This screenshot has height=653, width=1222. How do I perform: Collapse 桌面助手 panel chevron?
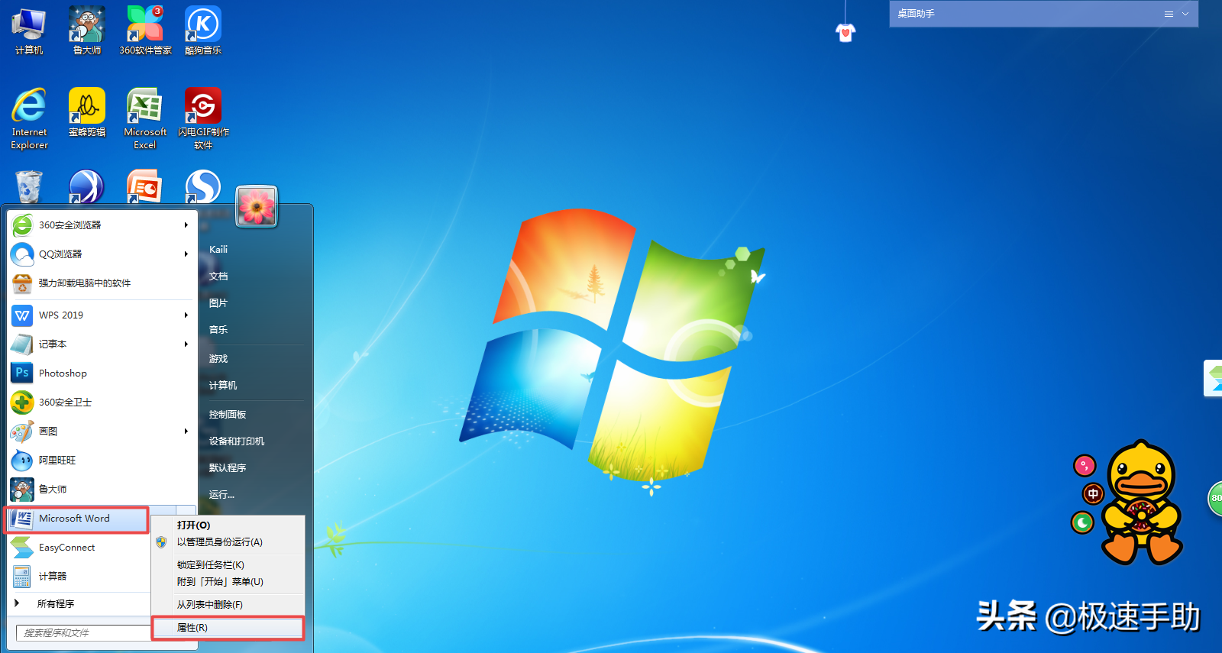tap(1185, 14)
